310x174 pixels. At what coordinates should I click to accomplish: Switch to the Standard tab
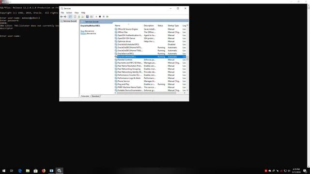coord(95,96)
